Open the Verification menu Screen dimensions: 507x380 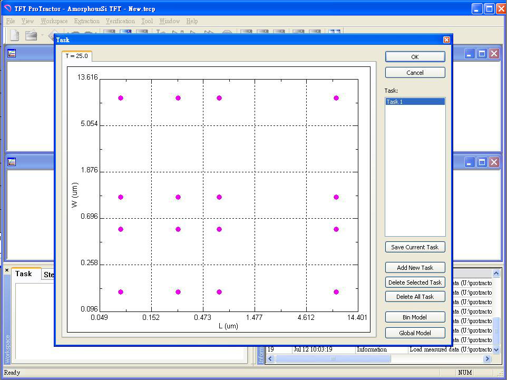120,21
